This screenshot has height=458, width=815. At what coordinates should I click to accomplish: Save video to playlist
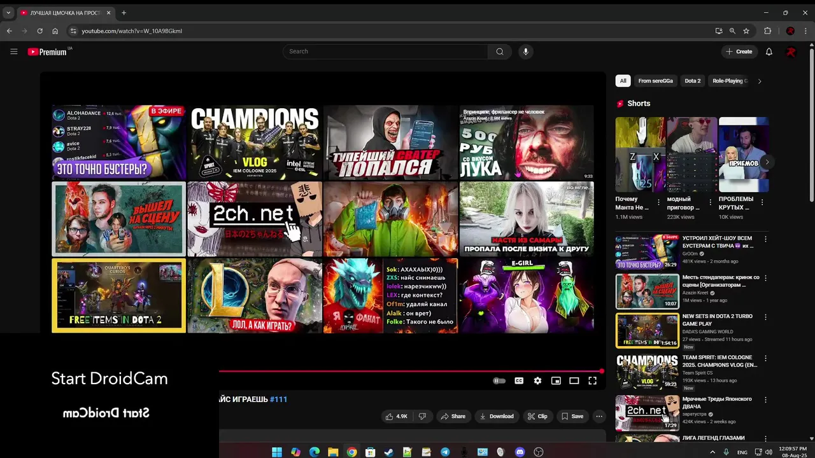coord(572,417)
